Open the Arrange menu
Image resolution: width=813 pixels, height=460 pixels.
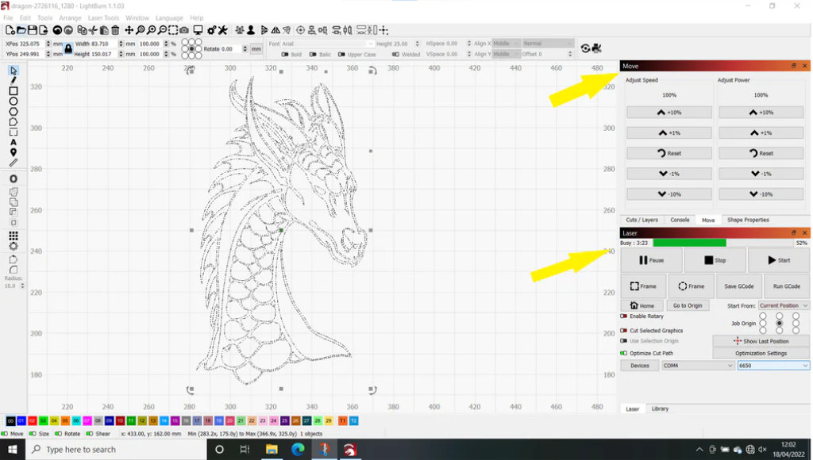70,17
